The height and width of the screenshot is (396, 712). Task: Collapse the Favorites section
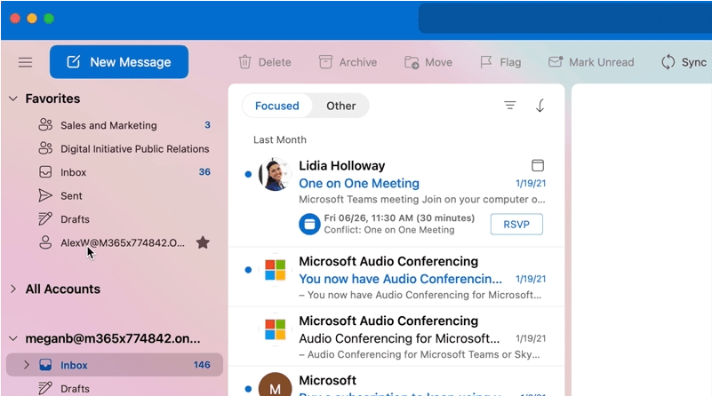[x=13, y=99]
